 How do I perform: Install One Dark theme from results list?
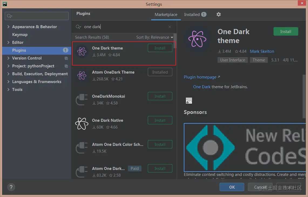pos(160,48)
